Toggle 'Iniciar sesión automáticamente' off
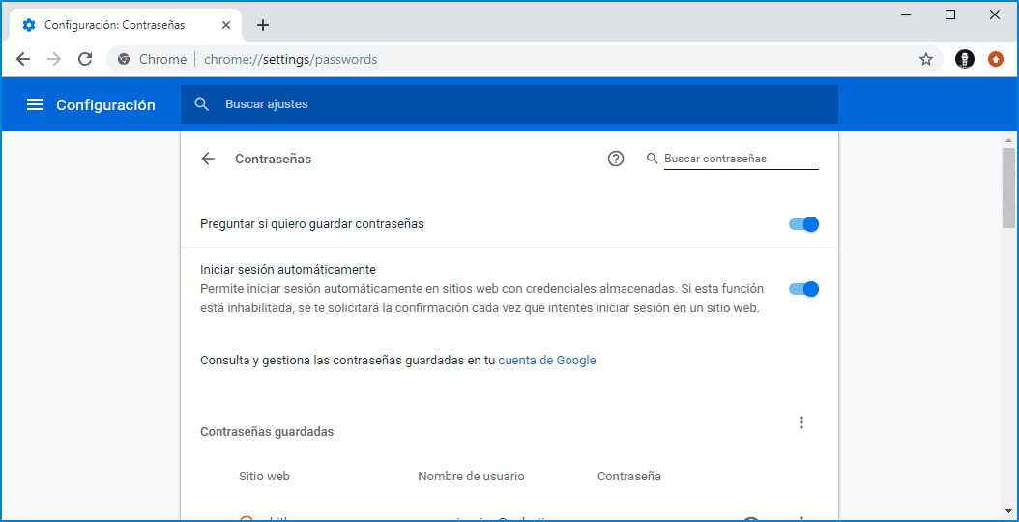1019x522 pixels. [x=803, y=289]
